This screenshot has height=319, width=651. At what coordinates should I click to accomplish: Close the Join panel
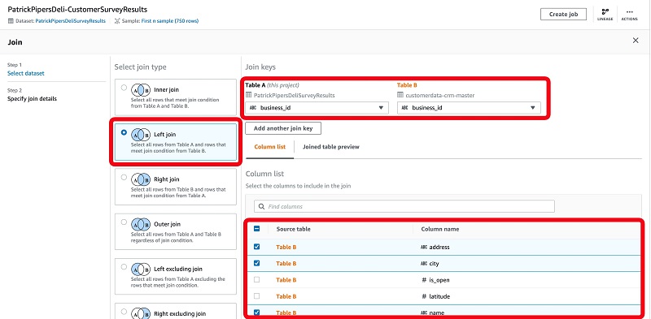(636, 41)
